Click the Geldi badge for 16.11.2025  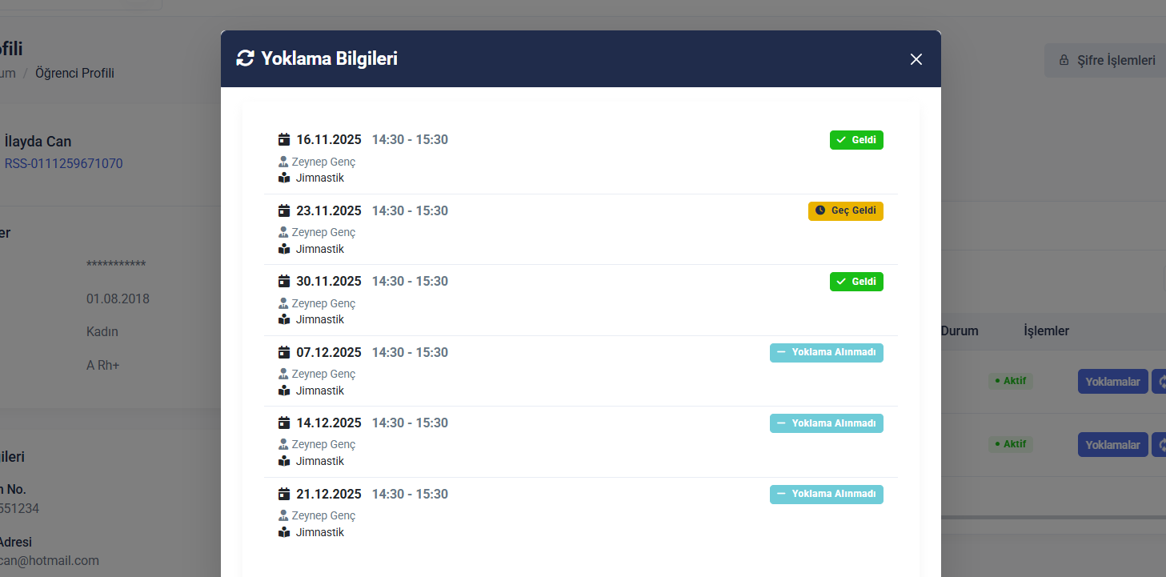[856, 140]
